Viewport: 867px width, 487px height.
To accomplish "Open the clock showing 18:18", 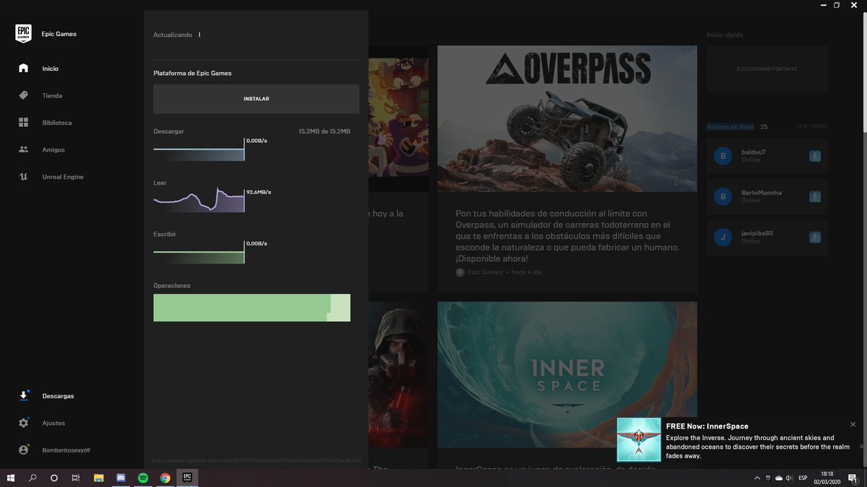I will 827,474.
